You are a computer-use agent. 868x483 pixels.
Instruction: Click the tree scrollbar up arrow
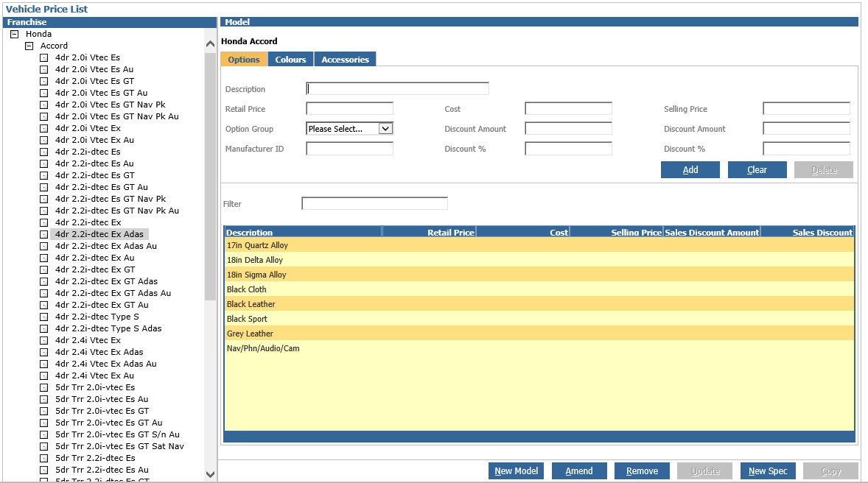[210, 44]
